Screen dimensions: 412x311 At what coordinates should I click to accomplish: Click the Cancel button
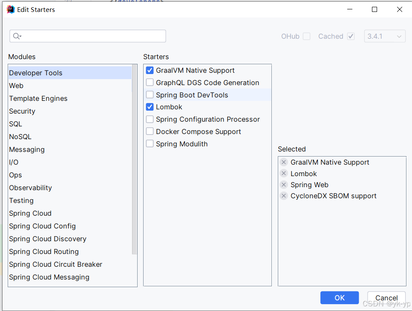tap(386, 298)
